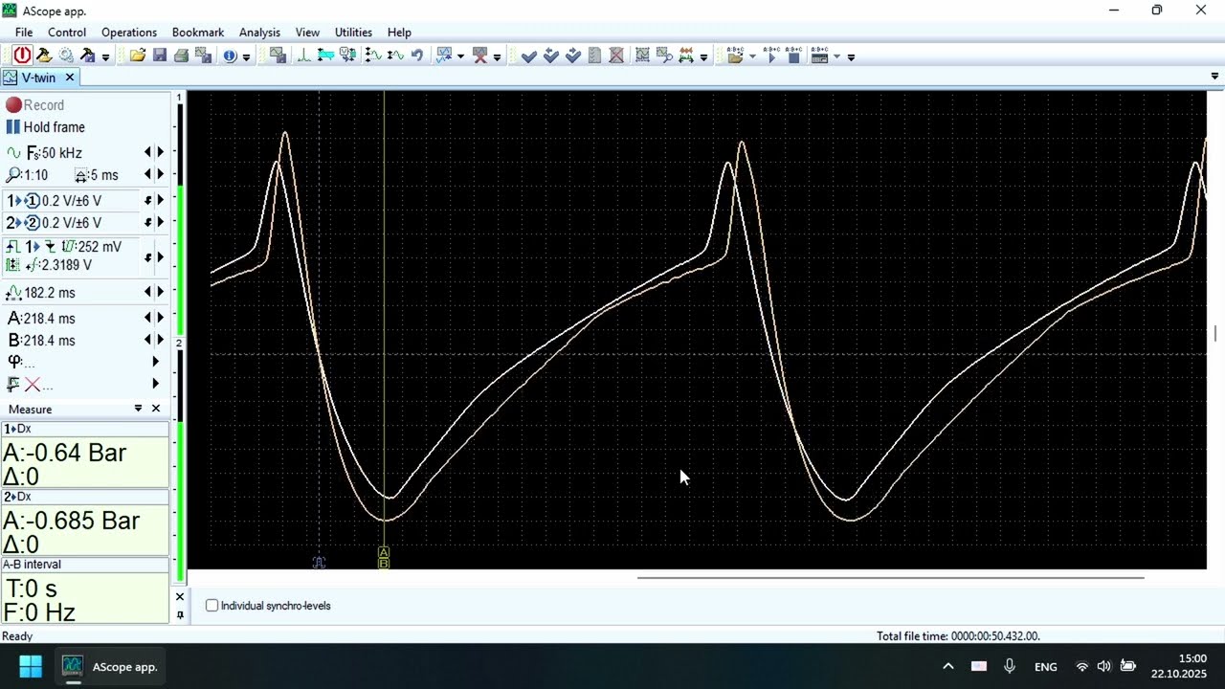Image resolution: width=1225 pixels, height=689 pixels.
Task: Click the undo arrow toolbar icon
Action: coord(417,56)
